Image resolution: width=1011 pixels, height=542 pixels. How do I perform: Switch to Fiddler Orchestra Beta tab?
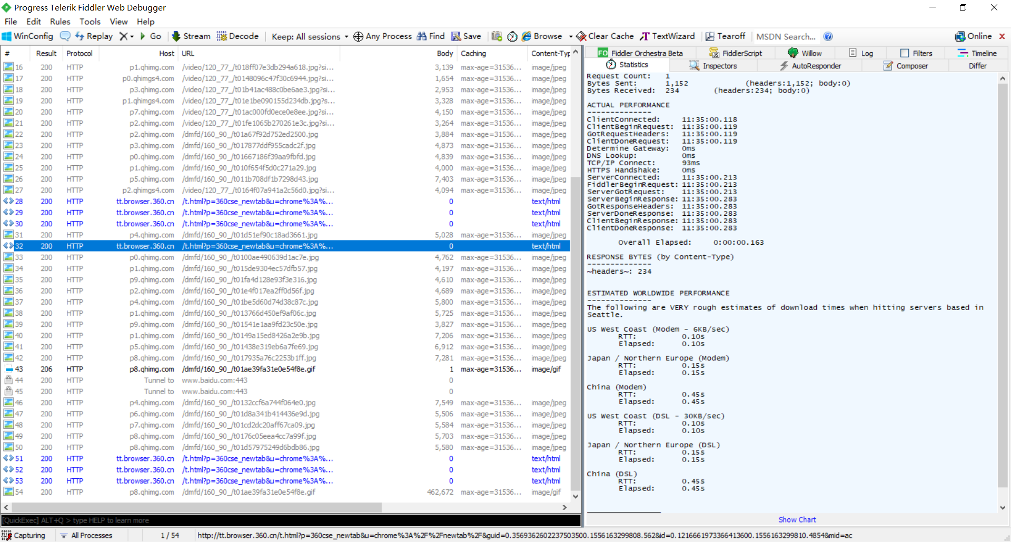click(640, 53)
